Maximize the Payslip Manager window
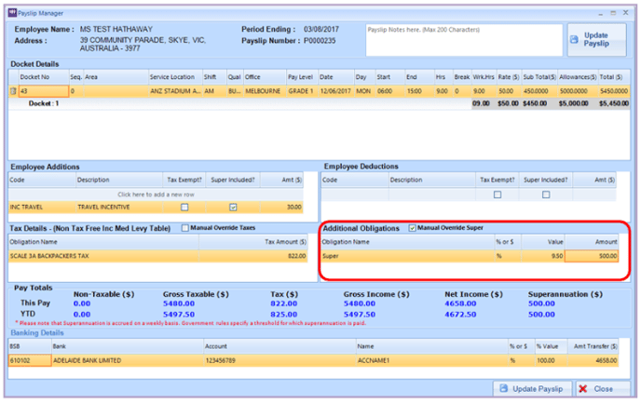This screenshot has width=641, height=404. (613, 13)
